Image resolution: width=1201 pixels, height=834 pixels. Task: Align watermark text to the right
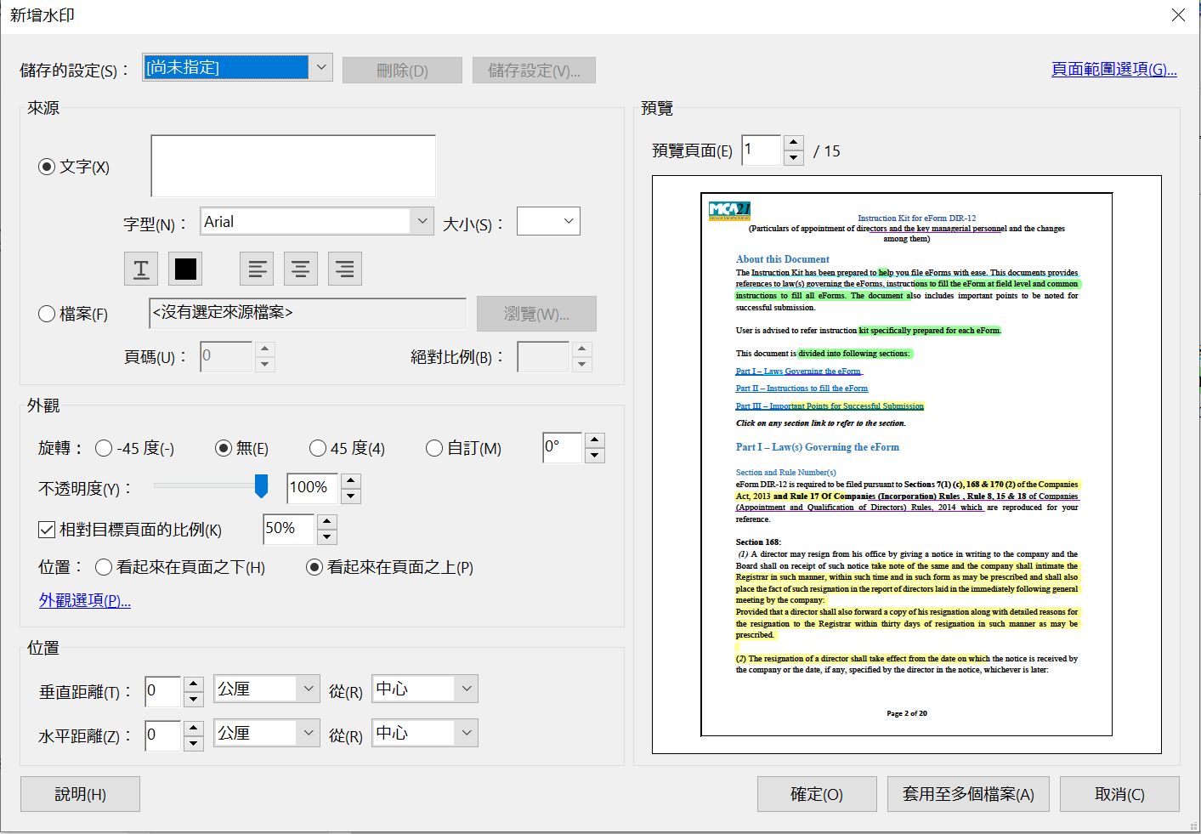pyautogui.click(x=344, y=268)
